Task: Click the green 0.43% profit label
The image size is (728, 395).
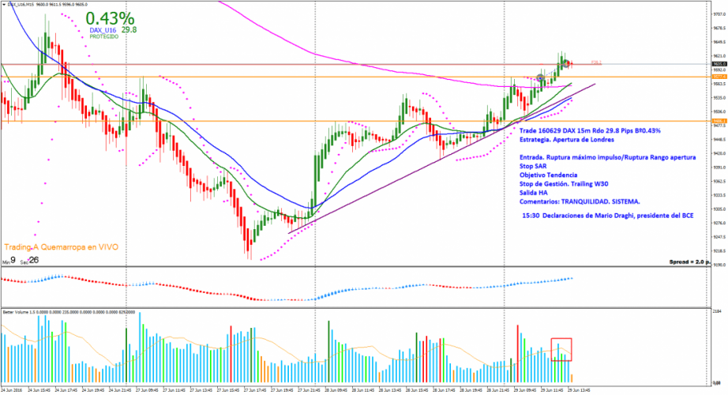Action: click(110, 18)
